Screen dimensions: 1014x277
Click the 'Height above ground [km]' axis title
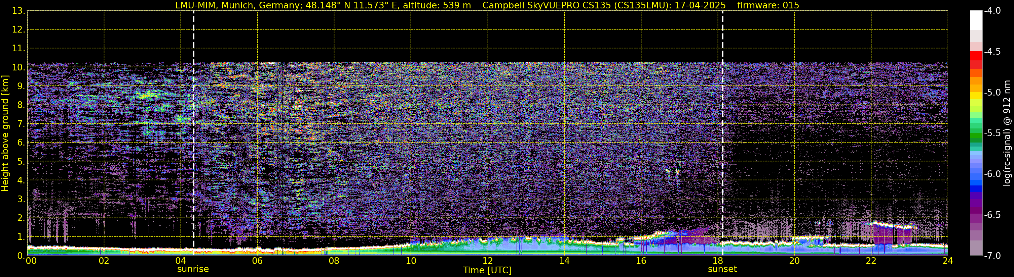(5, 133)
